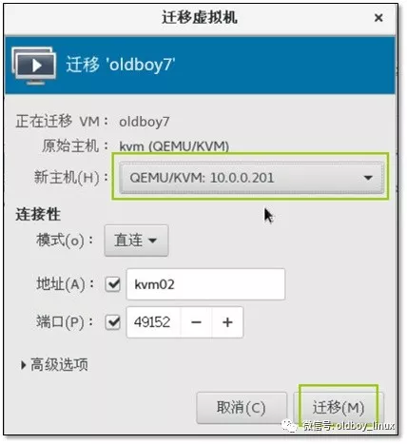Viewport: 407px width, 444px height.
Task: Click the virtual machine monitor icon
Action: tap(34, 66)
